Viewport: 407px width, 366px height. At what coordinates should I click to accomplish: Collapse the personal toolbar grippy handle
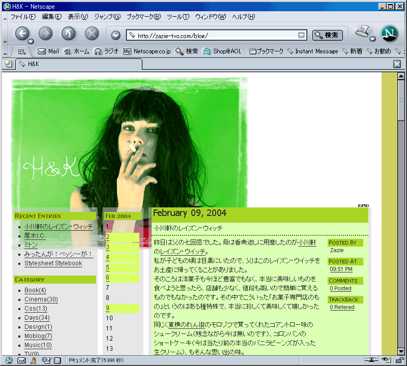pyautogui.click(x=5, y=53)
